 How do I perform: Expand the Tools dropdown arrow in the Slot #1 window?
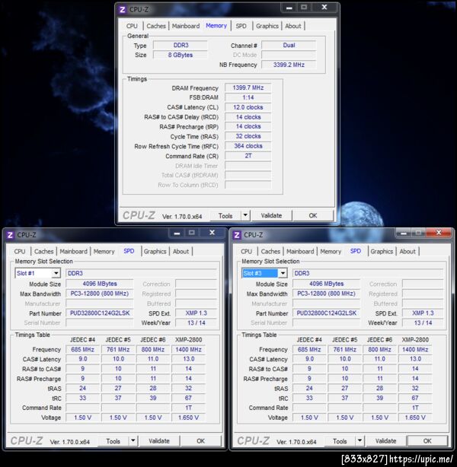(133, 440)
